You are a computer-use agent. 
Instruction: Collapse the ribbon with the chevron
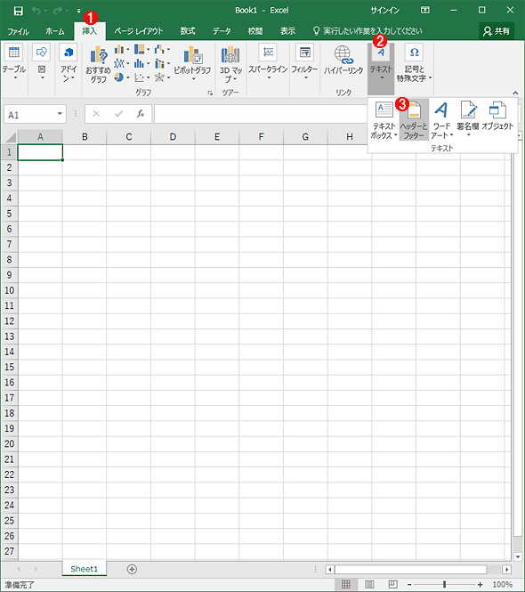tap(515, 93)
